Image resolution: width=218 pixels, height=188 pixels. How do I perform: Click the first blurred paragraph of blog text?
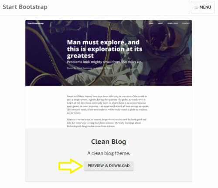108,105
